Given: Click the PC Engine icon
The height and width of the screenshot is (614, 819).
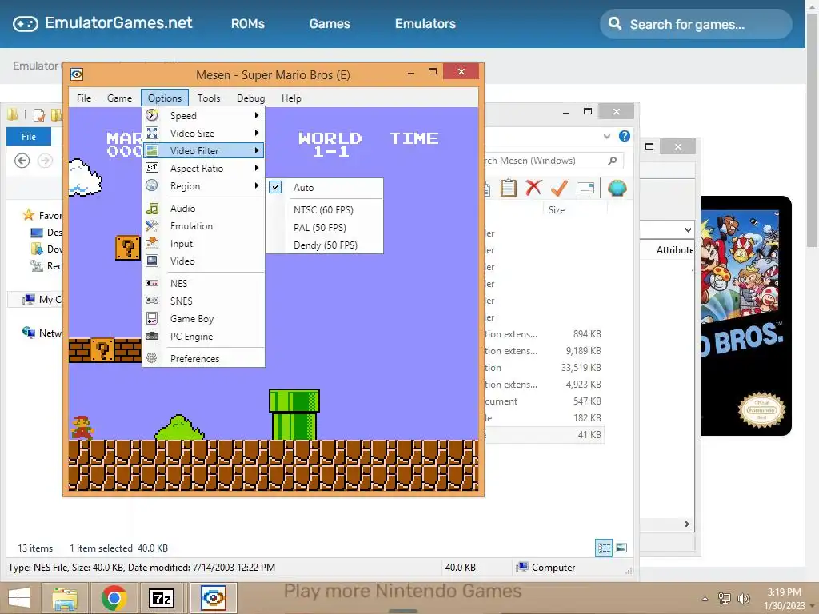Looking at the screenshot, I should click(x=152, y=337).
